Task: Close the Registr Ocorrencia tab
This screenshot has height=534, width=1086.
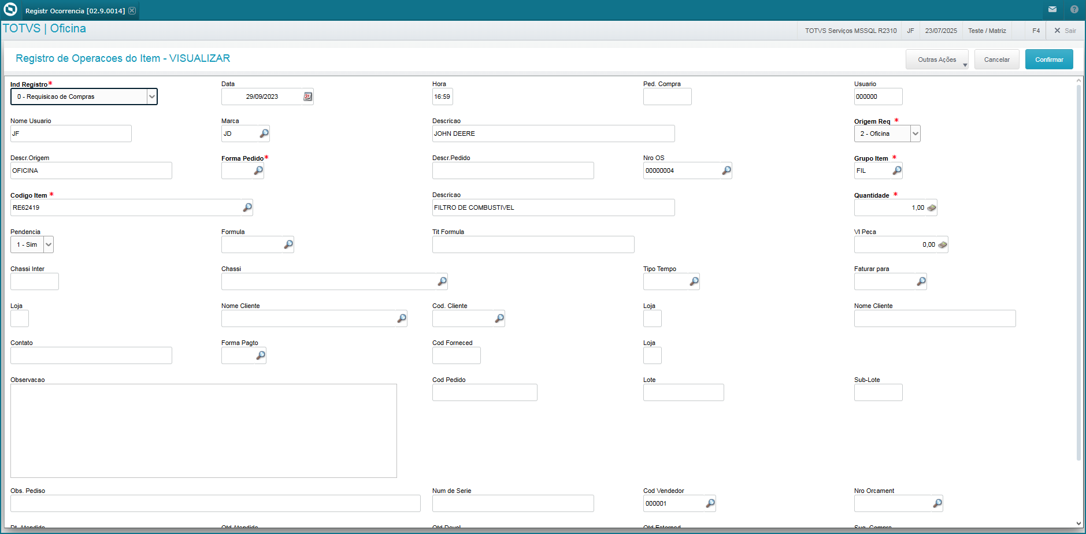Action: click(x=132, y=10)
